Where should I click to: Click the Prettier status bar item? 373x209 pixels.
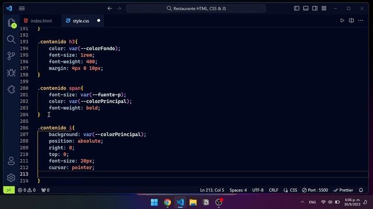pos(343,190)
